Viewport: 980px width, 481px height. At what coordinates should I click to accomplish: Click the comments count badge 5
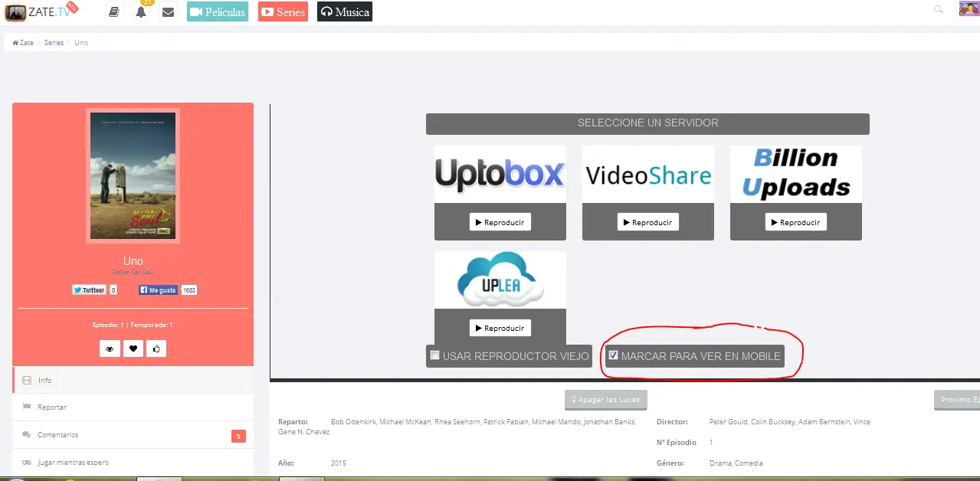point(238,437)
